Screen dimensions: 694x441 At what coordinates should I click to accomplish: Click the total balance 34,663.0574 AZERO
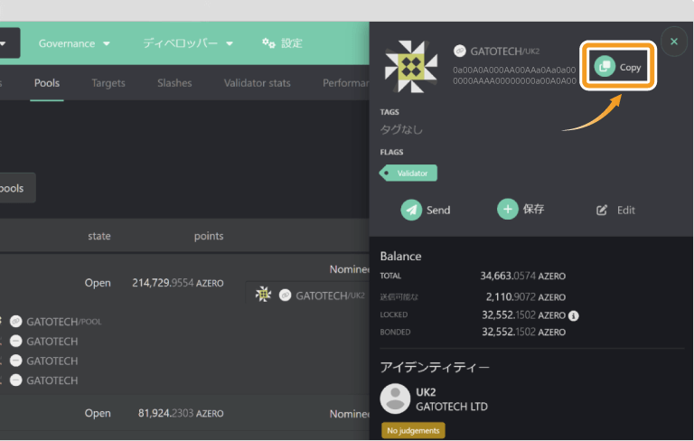pos(522,276)
